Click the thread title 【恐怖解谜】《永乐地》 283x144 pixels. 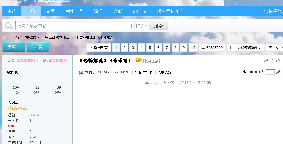pyautogui.click(x=105, y=61)
